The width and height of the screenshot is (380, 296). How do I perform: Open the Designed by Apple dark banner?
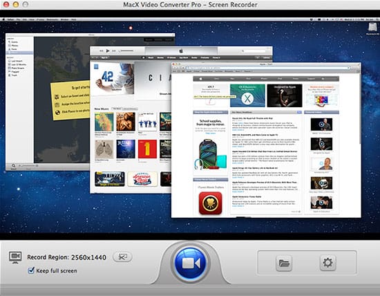coord(284,95)
